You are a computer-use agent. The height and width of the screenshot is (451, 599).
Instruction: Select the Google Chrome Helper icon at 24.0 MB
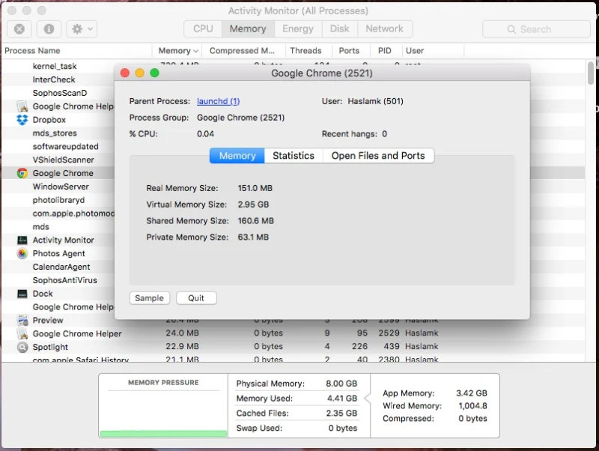point(22,333)
